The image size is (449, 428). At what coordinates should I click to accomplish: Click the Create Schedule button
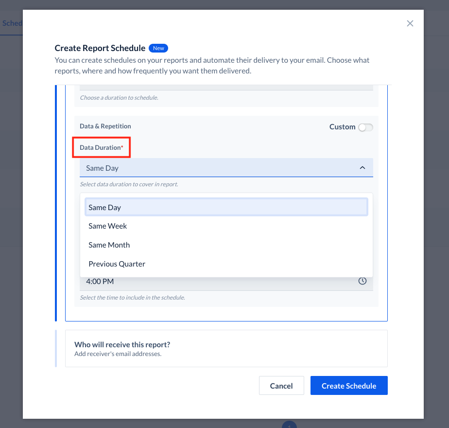348,385
